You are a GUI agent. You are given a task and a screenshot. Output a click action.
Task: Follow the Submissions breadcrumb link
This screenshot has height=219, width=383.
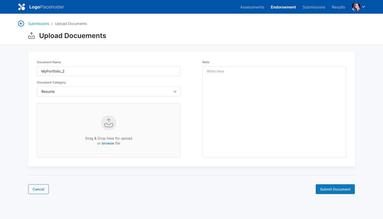click(39, 24)
